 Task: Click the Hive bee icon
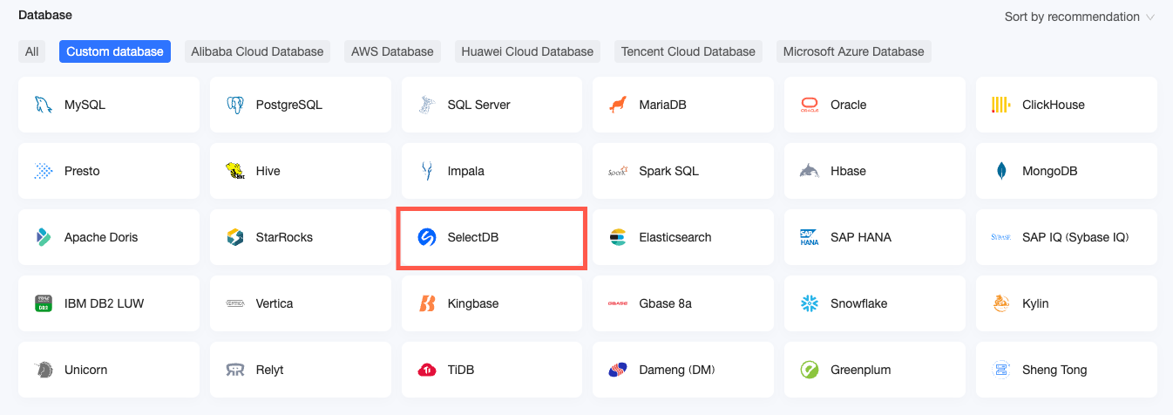234,171
